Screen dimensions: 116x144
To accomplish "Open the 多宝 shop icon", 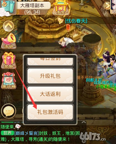I will pos(60,8).
